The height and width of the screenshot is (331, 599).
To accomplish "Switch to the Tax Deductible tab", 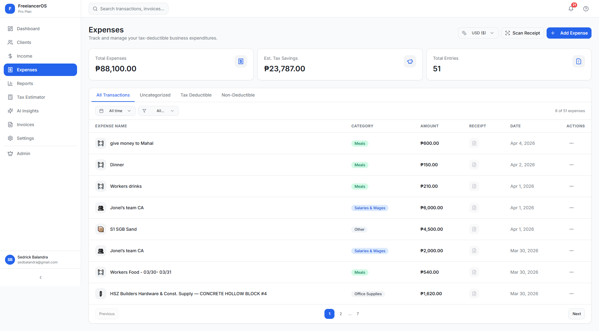I will [196, 95].
